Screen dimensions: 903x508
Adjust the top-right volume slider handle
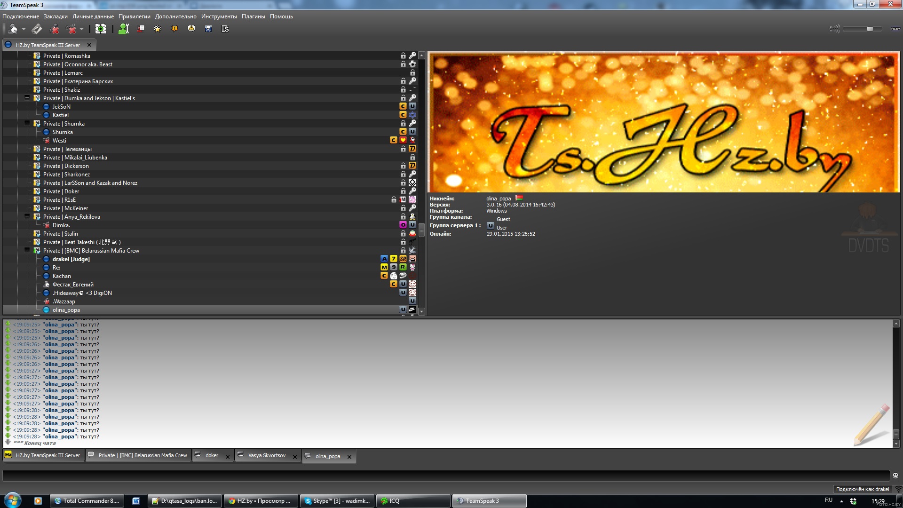pyautogui.click(x=870, y=29)
